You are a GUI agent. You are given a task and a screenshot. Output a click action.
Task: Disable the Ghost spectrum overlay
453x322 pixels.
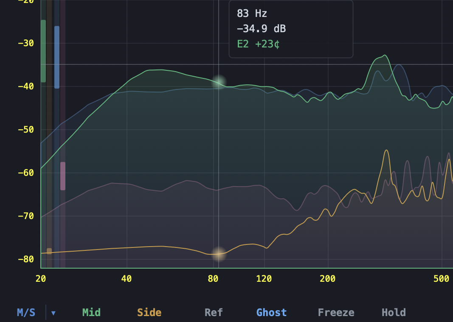tap(271, 312)
